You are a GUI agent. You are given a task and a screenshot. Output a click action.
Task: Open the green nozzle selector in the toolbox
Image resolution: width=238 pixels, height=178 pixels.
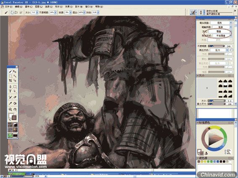tap(10, 135)
